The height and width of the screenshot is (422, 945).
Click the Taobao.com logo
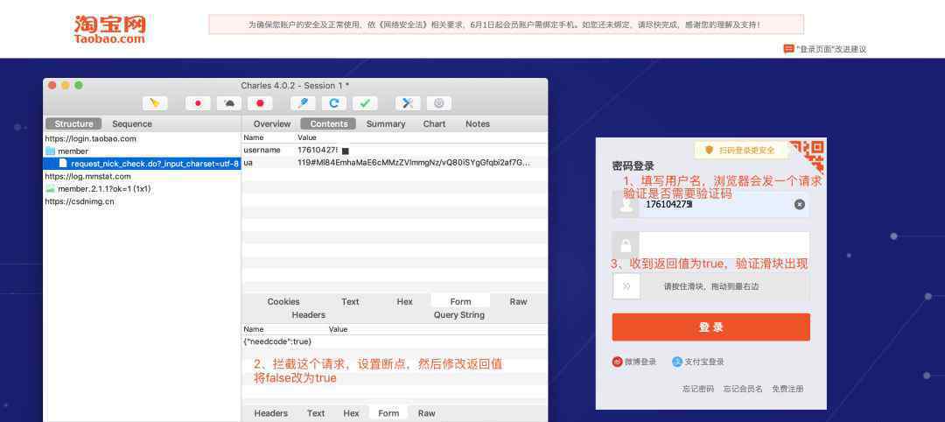coord(109,29)
